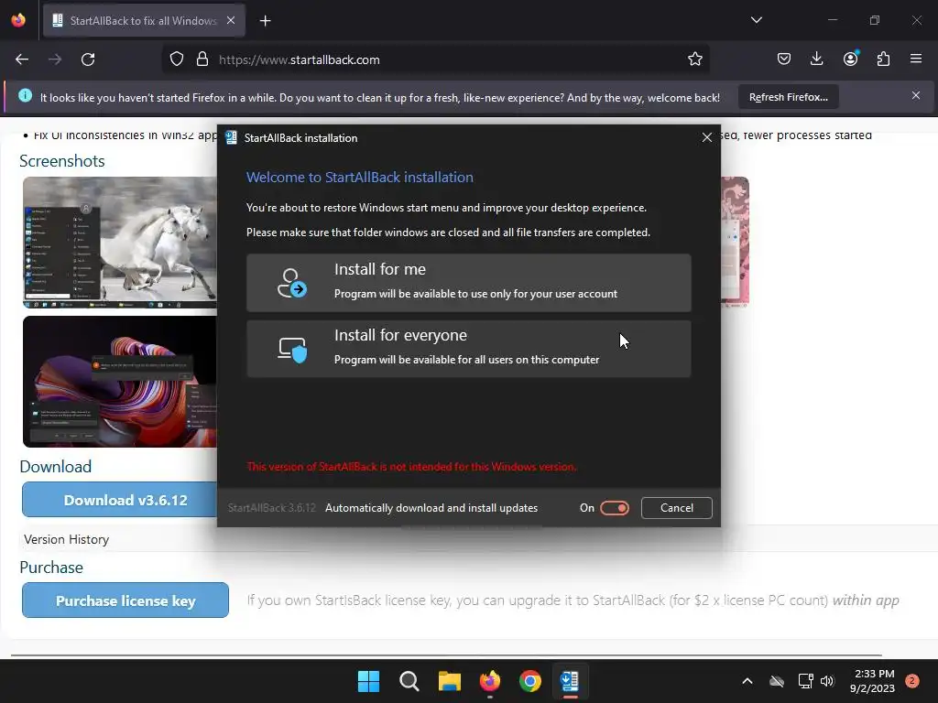Choose Install for me option
The height and width of the screenshot is (703, 938).
pyautogui.click(x=468, y=282)
